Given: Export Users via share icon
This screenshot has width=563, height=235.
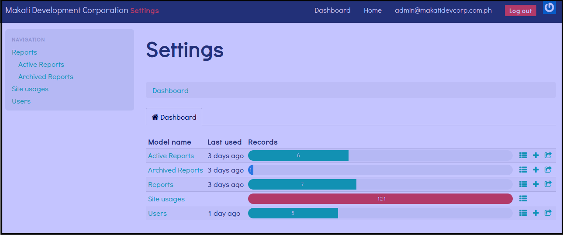Looking at the screenshot, I should pos(548,213).
